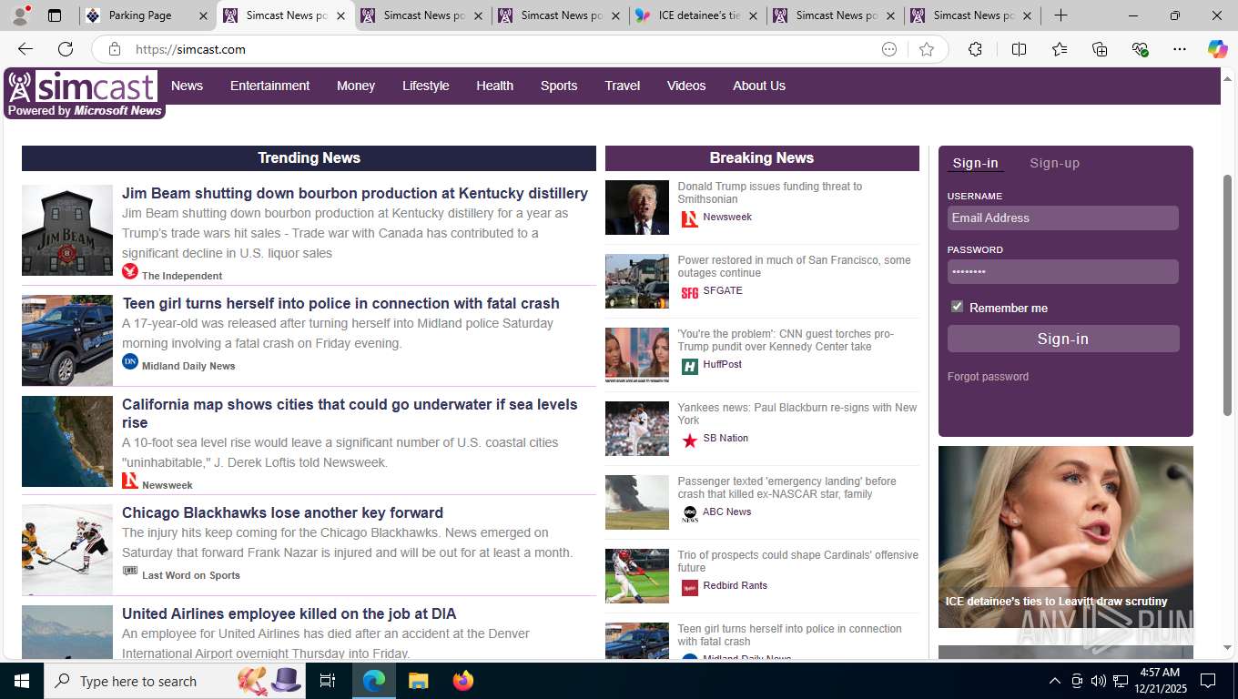Open the Health menu
This screenshot has height=699, width=1238.
494,86
